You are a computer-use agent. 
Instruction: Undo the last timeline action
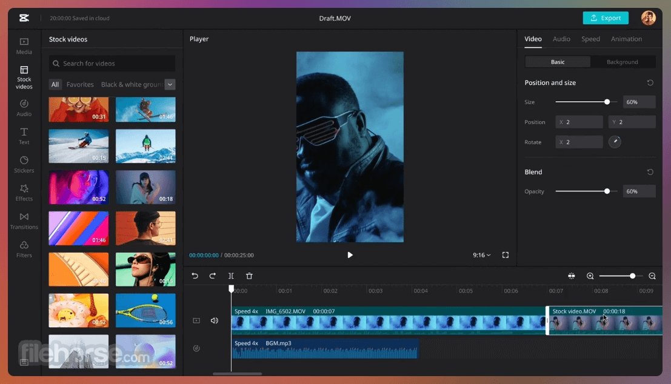point(195,276)
